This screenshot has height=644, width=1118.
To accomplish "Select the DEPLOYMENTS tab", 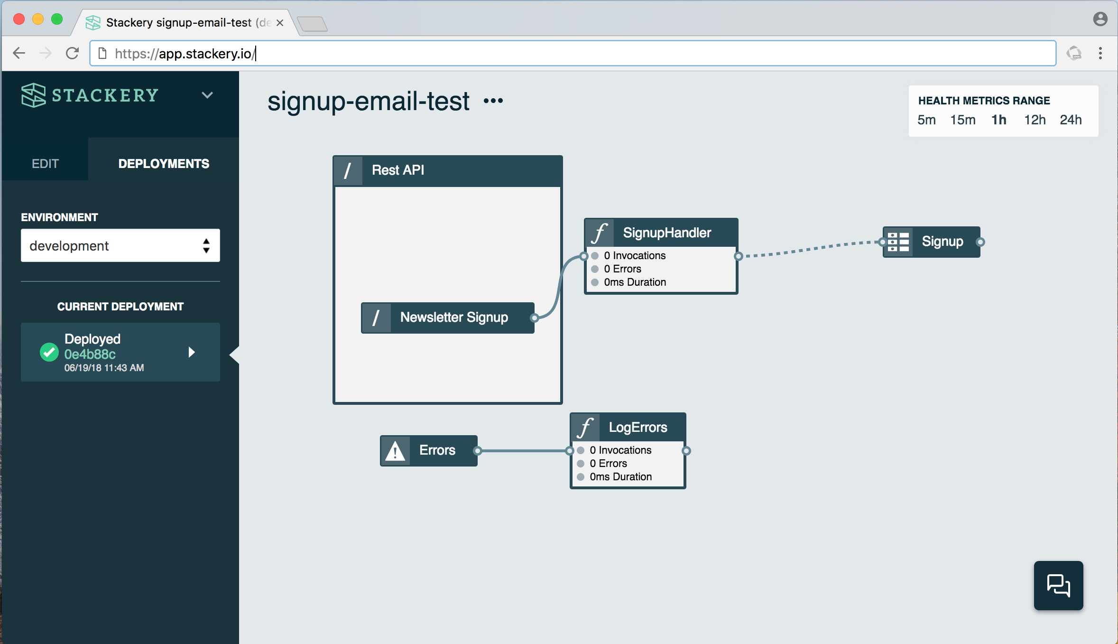I will [164, 164].
